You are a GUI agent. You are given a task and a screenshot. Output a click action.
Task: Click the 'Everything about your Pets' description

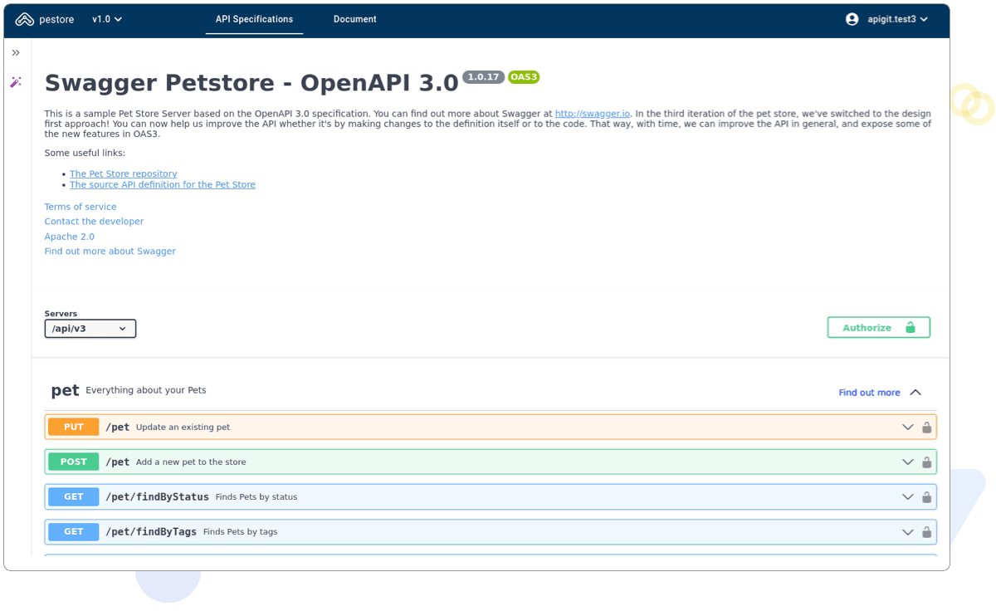click(146, 390)
